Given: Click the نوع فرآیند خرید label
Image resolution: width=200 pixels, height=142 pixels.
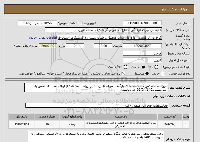Looking at the screenshot, I should 179,73.
